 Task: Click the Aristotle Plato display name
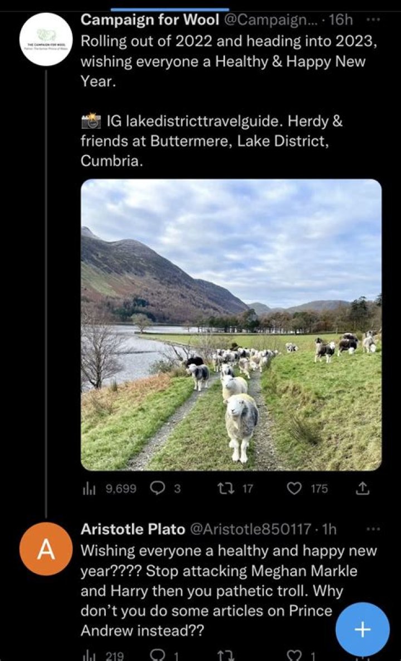tap(133, 529)
